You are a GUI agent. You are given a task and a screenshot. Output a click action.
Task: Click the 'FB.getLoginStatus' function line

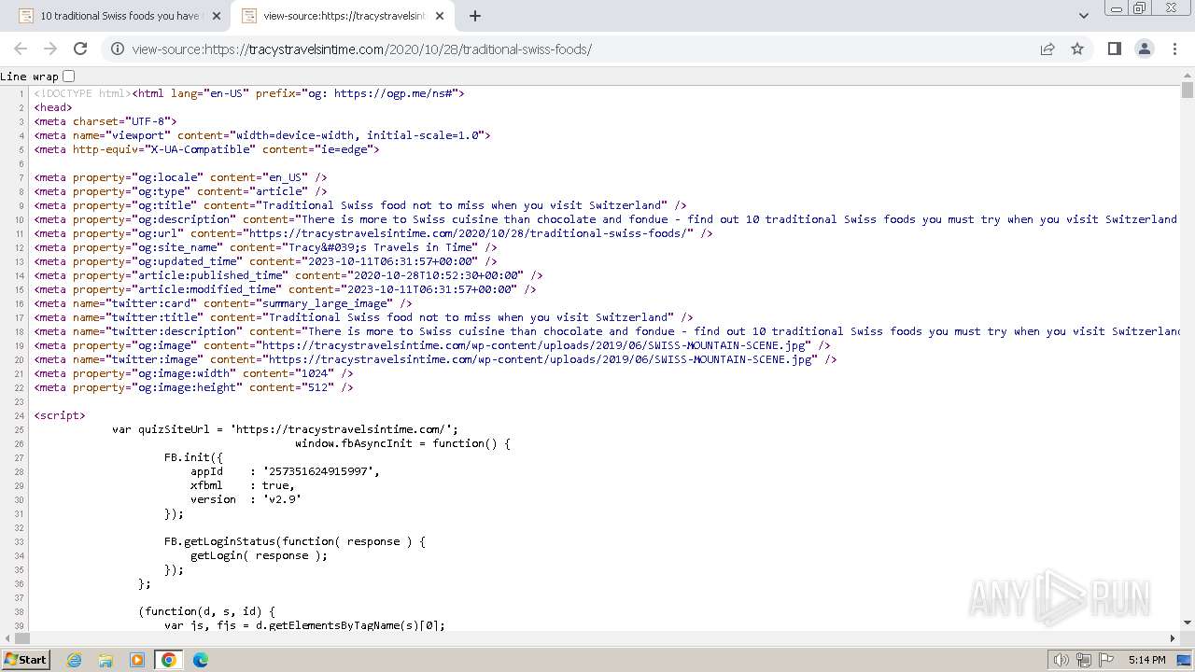[x=294, y=541]
